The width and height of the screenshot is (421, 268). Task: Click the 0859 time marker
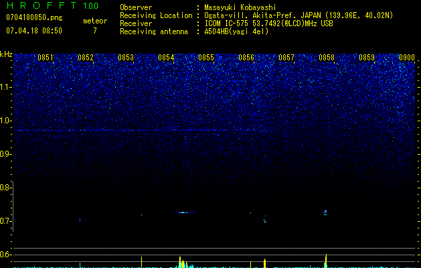click(x=367, y=58)
